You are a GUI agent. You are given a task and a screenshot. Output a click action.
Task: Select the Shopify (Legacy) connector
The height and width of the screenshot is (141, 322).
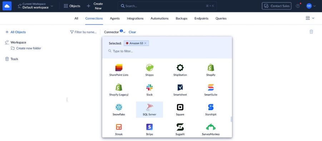pyautogui.click(x=119, y=90)
